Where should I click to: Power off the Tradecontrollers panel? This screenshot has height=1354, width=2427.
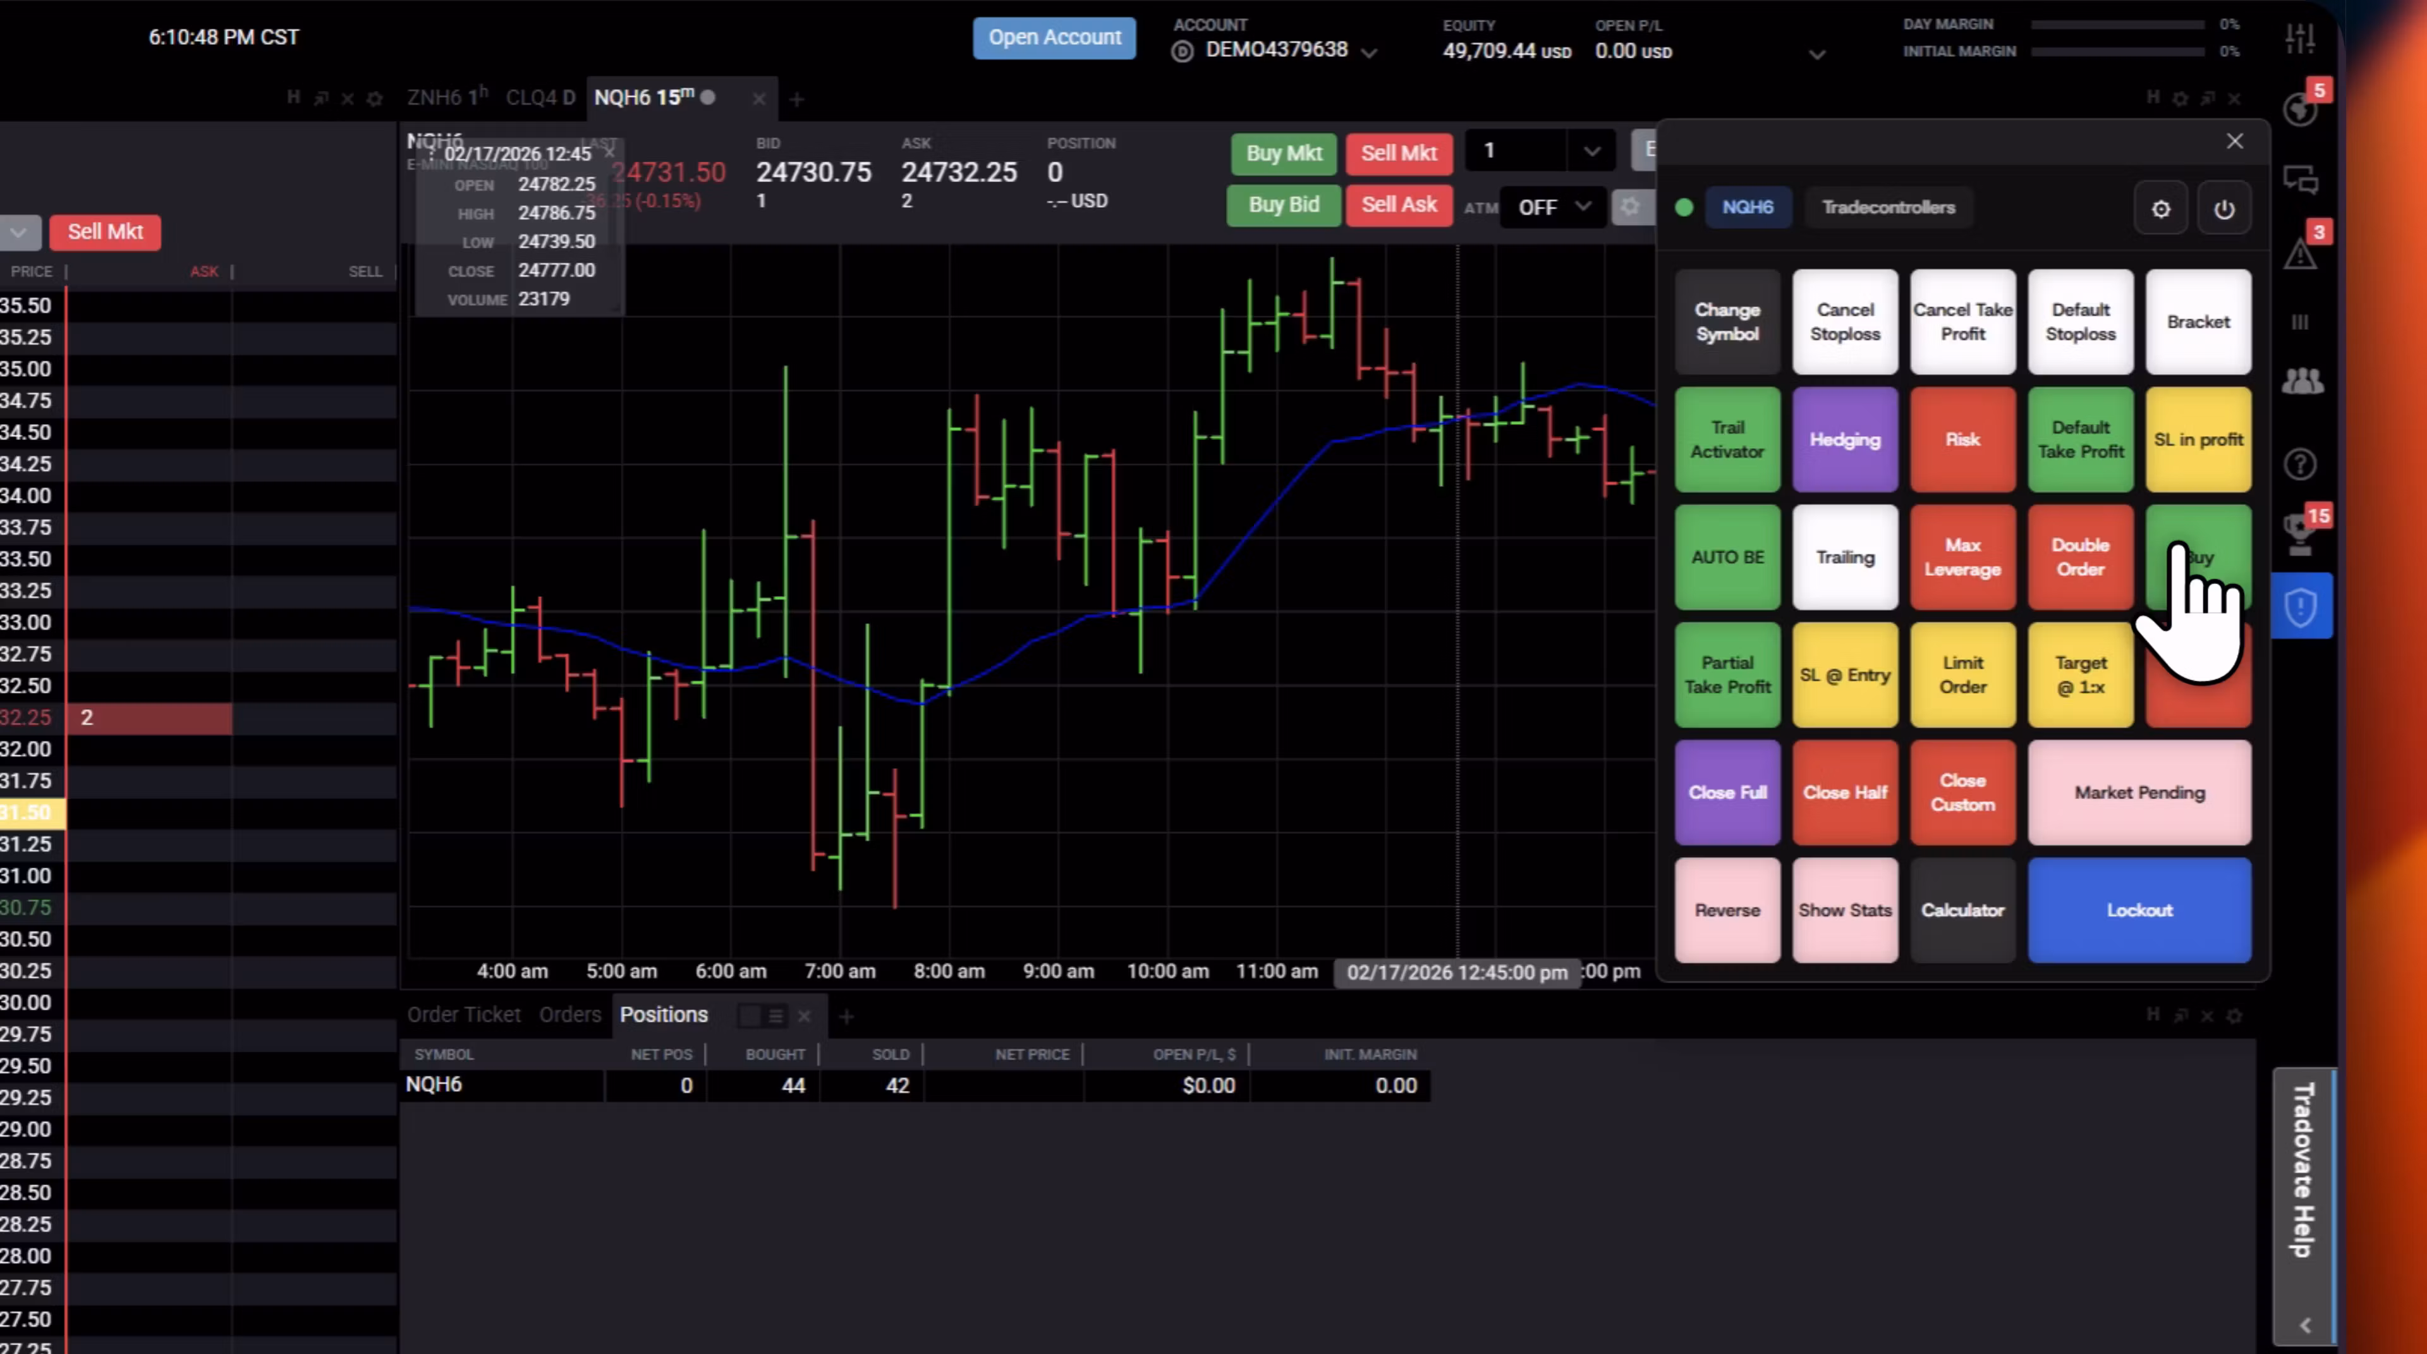2225,208
